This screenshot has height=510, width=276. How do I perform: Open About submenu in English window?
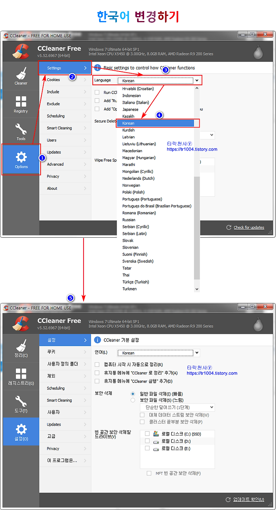click(65, 189)
